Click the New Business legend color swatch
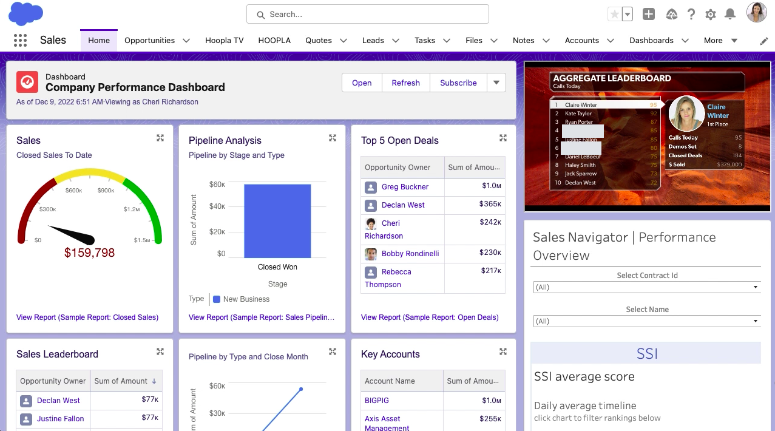Screen dimensions: 775x431 [x=217, y=299]
